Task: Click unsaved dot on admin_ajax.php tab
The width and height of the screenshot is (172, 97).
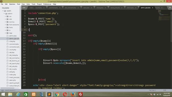Action: coord(152,8)
